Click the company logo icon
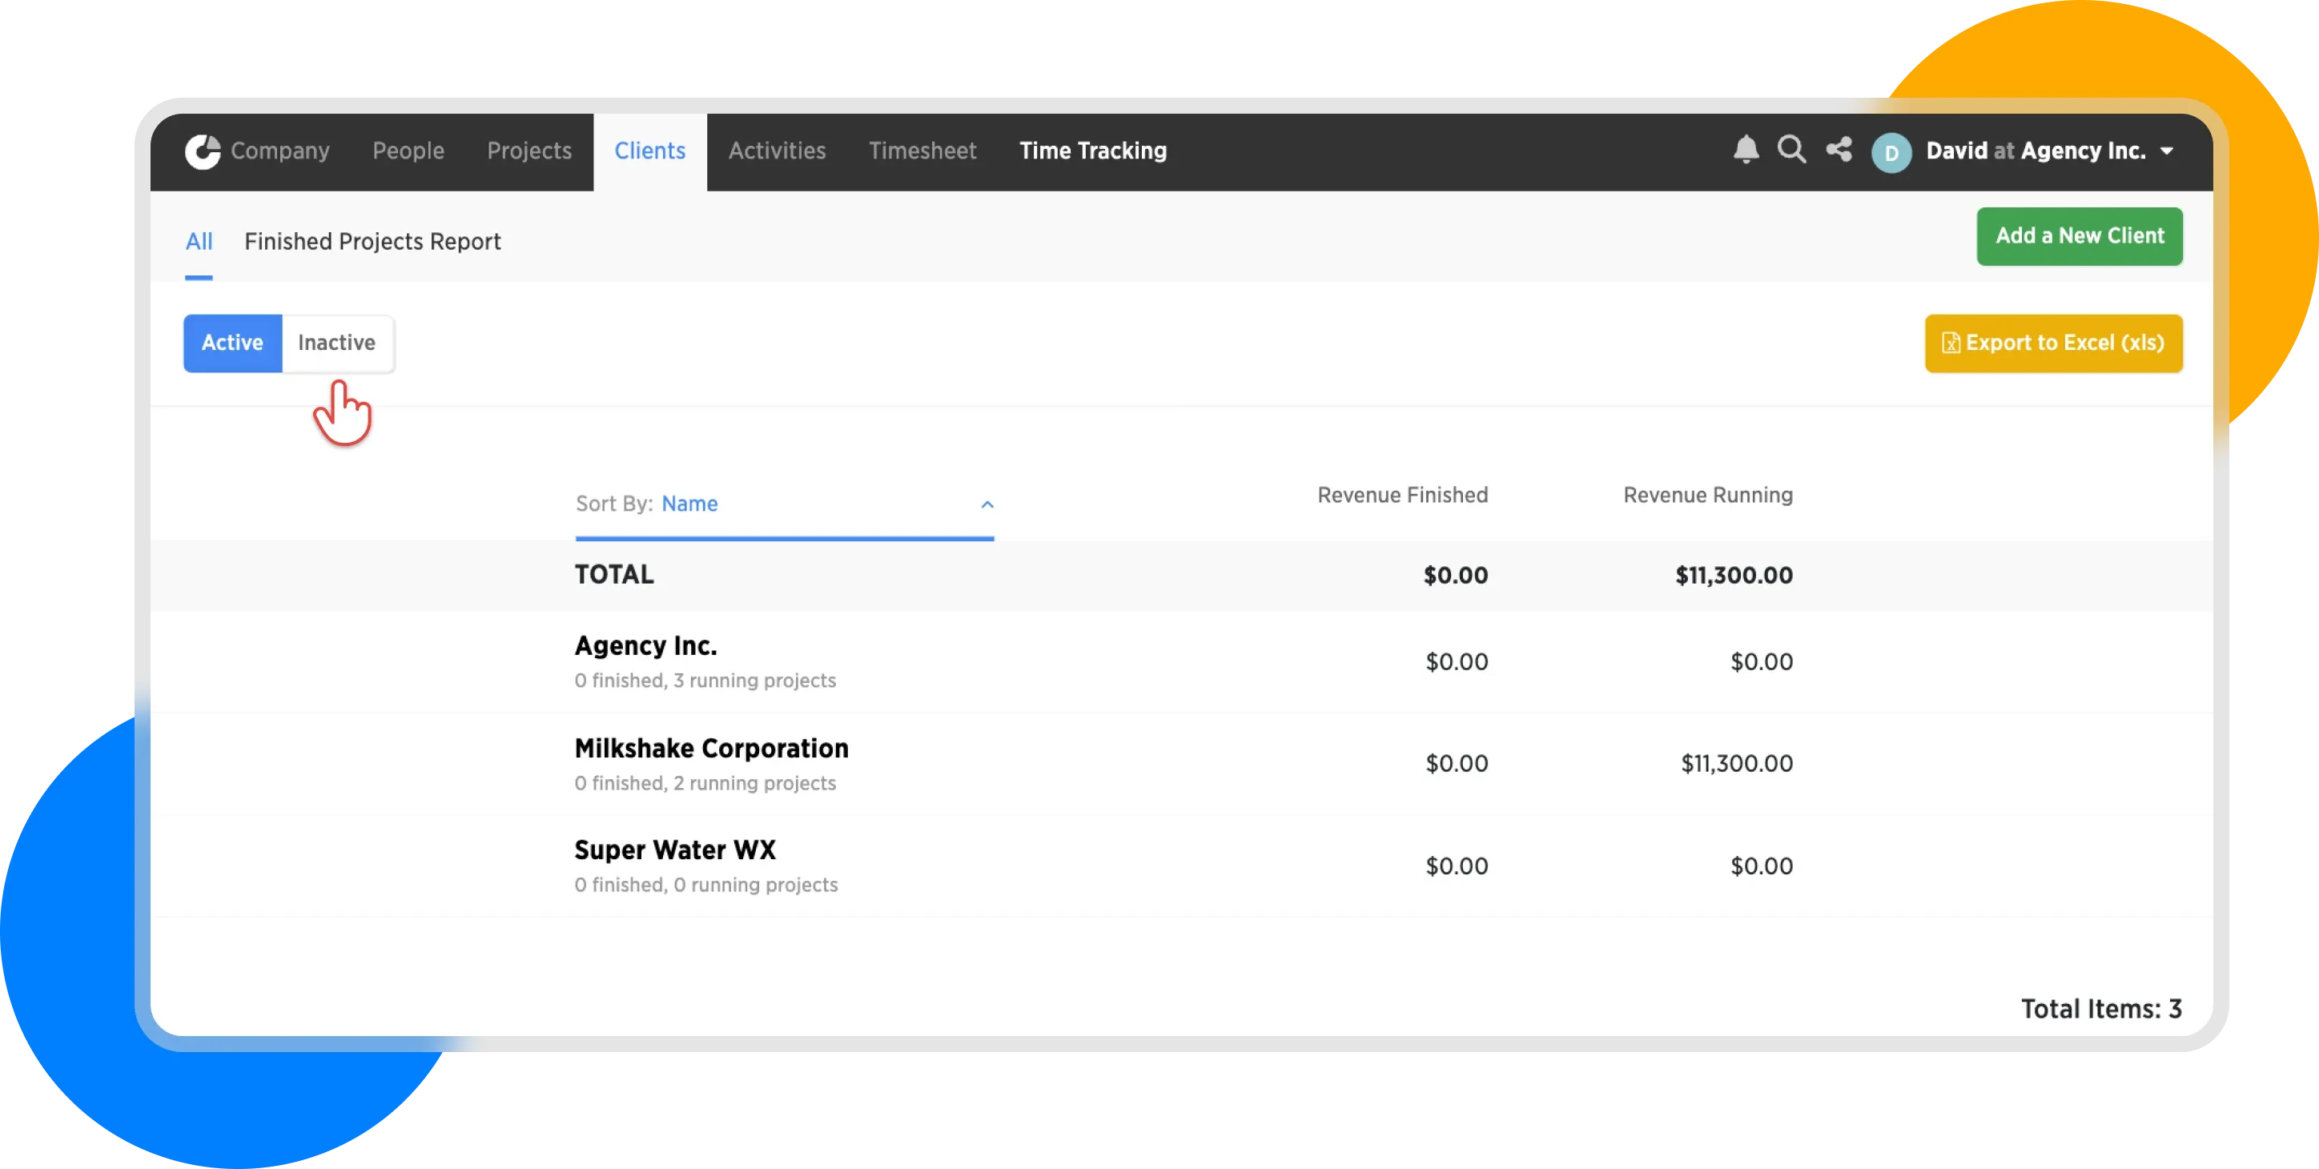 (x=203, y=151)
